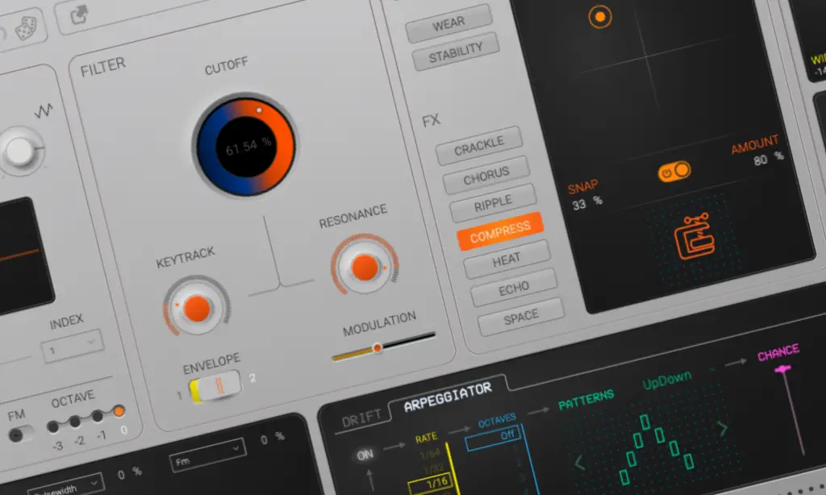The width and height of the screenshot is (826, 495).
Task: Select the SPACE effect
Action: pyautogui.click(x=521, y=317)
